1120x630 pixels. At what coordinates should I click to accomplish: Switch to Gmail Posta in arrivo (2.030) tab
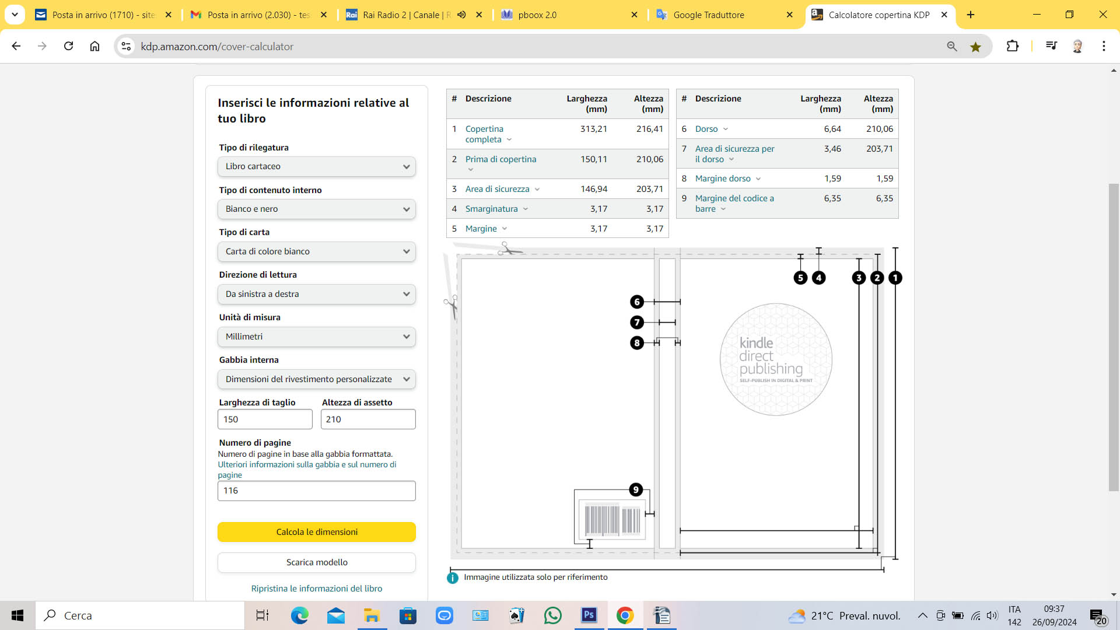coord(258,15)
